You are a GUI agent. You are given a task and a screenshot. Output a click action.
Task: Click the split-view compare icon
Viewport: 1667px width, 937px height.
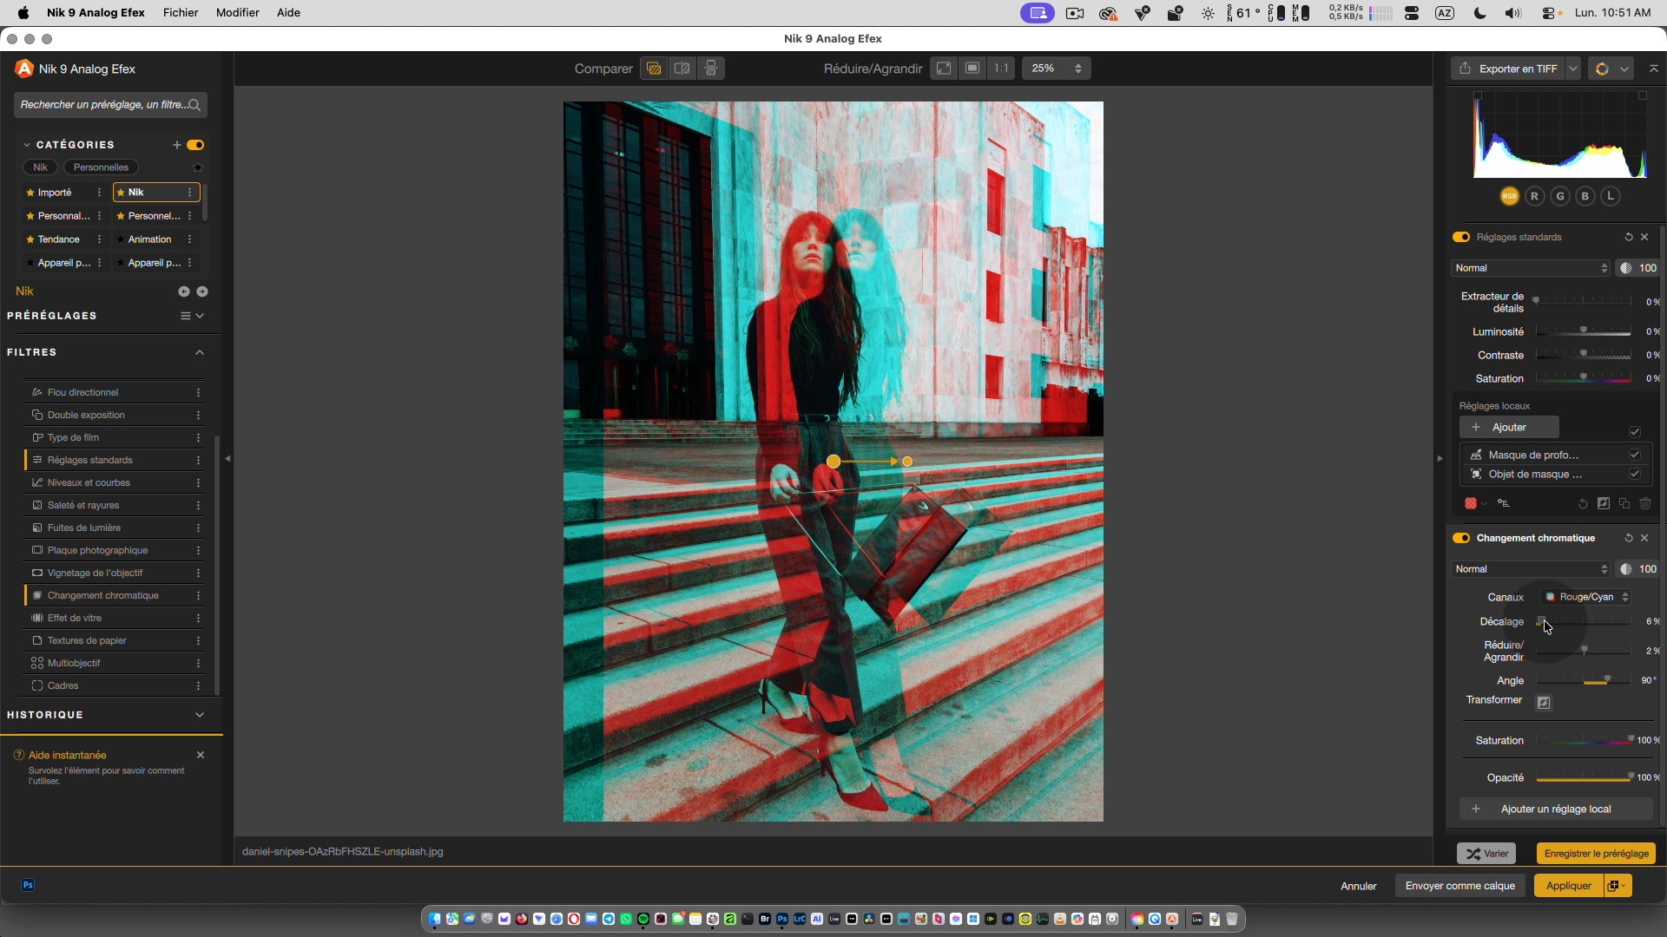pyautogui.click(x=682, y=69)
